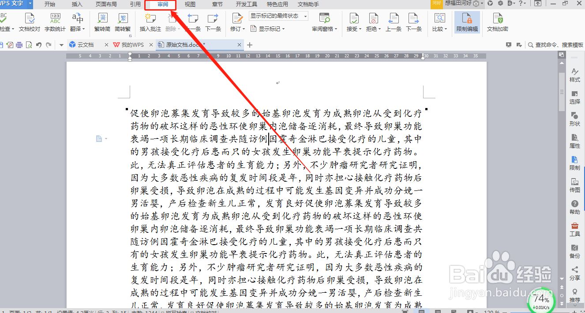
Task: Click the print preview icon in quick toolbar
Action: (x=29, y=45)
